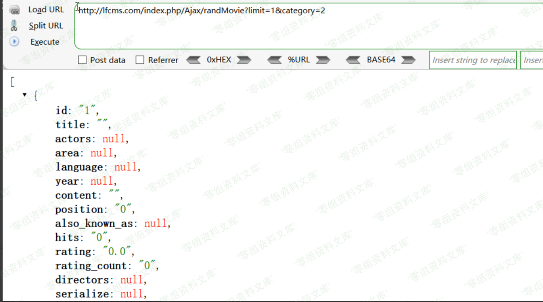This screenshot has width=543, height=302.
Task: Click the 0xHEX label
Action: (x=219, y=60)
